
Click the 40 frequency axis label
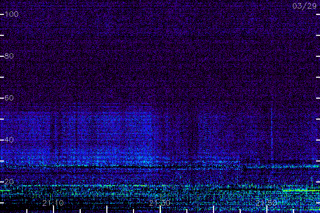(x=9, y=140)
